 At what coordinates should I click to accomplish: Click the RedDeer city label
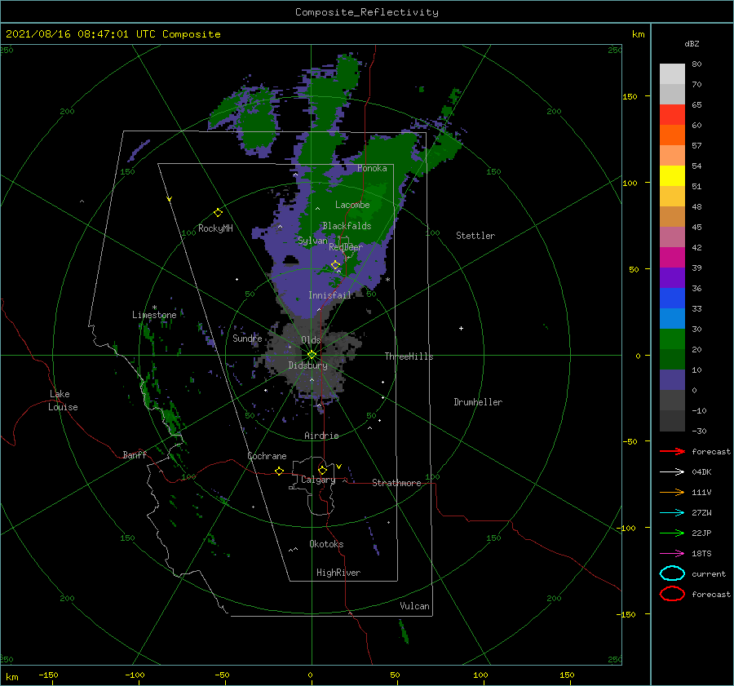click(x=346, y=247)
